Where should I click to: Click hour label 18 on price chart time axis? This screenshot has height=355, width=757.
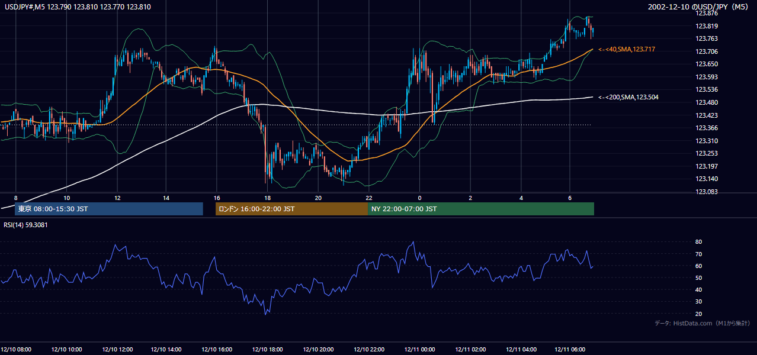268,198
